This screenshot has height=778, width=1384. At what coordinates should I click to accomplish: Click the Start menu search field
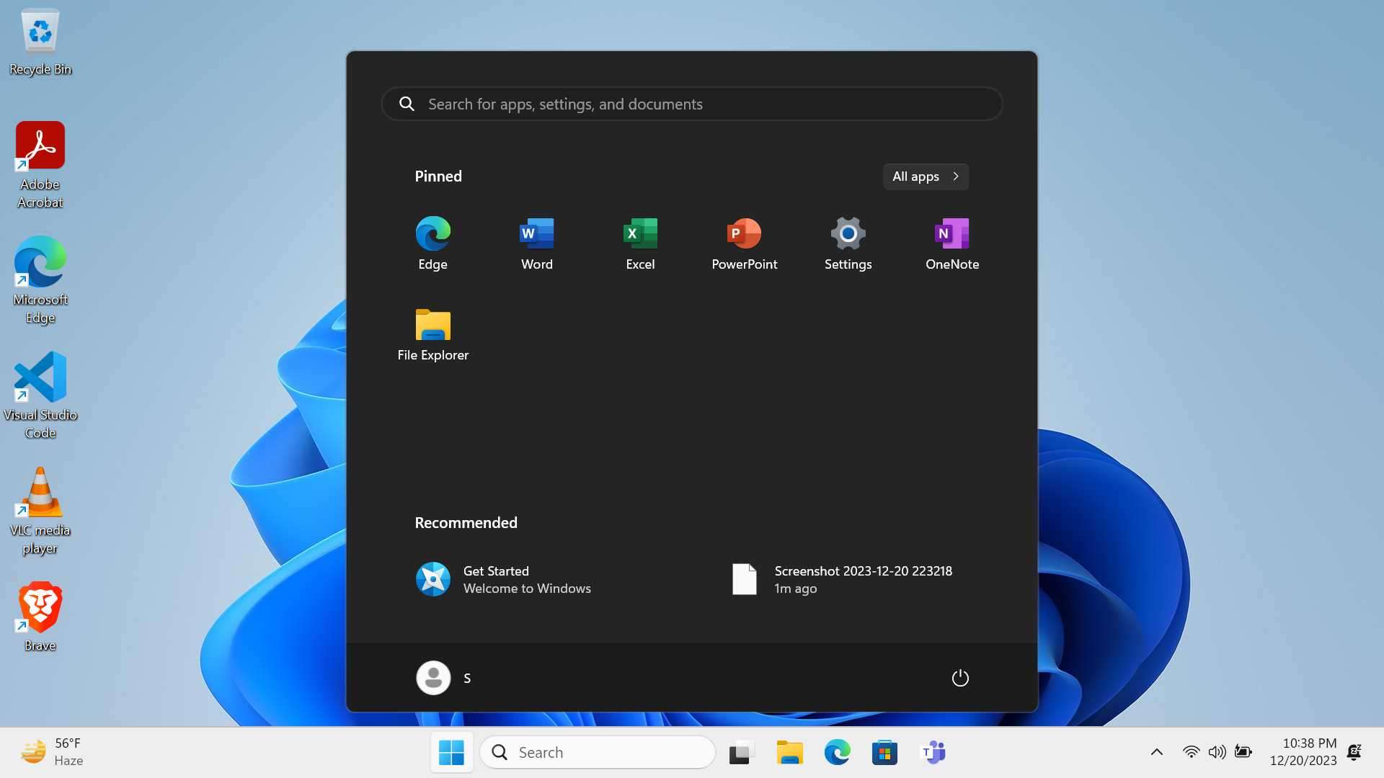pos(691,104)
